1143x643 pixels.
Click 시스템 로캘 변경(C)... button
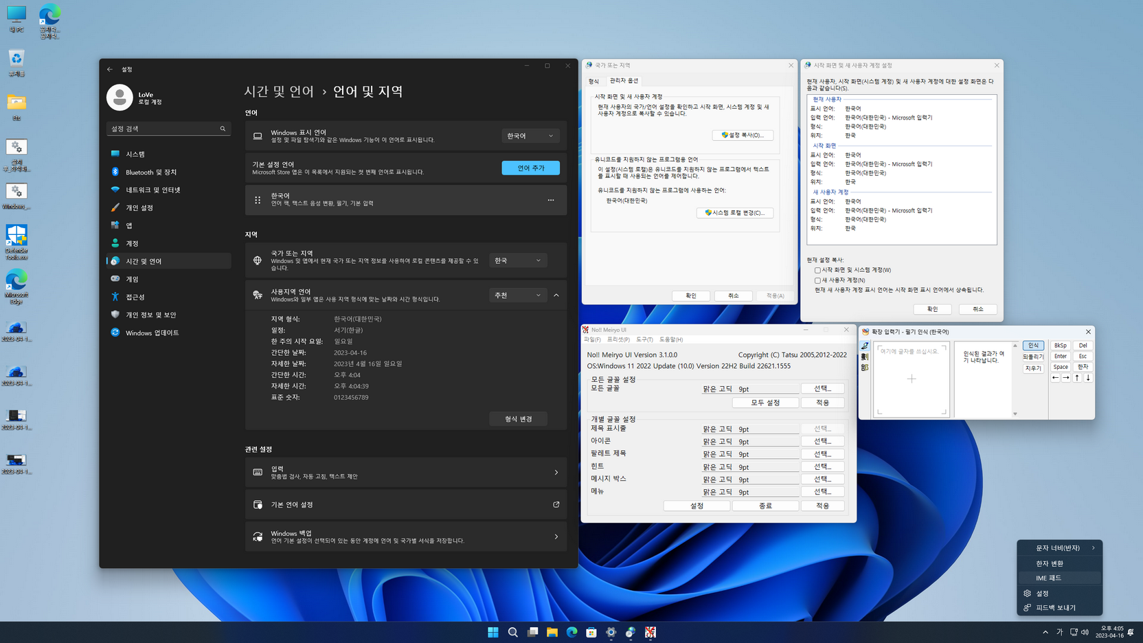(735, 213)
